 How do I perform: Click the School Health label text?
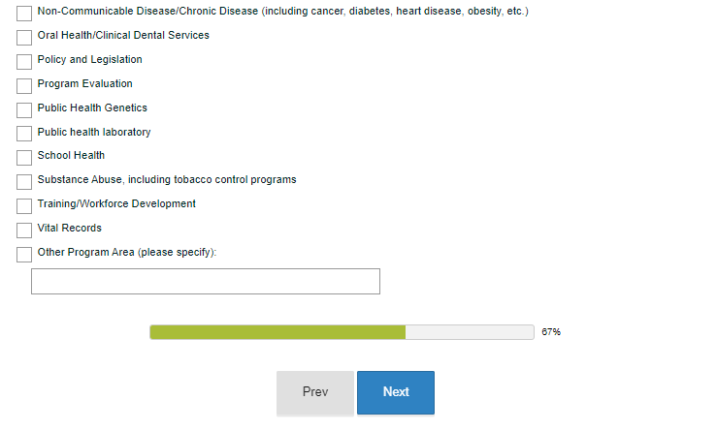click(x=71, y=156)
